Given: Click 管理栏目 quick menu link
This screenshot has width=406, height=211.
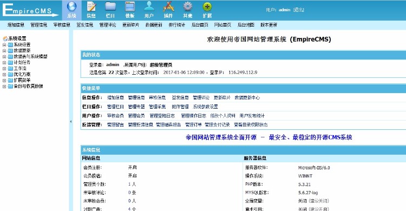Looking at the screenshot, I should [115, 107].
